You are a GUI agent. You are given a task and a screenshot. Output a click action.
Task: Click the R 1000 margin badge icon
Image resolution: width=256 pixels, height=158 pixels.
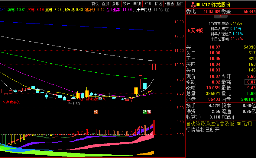pyautogui.click(x=193, y=5)
